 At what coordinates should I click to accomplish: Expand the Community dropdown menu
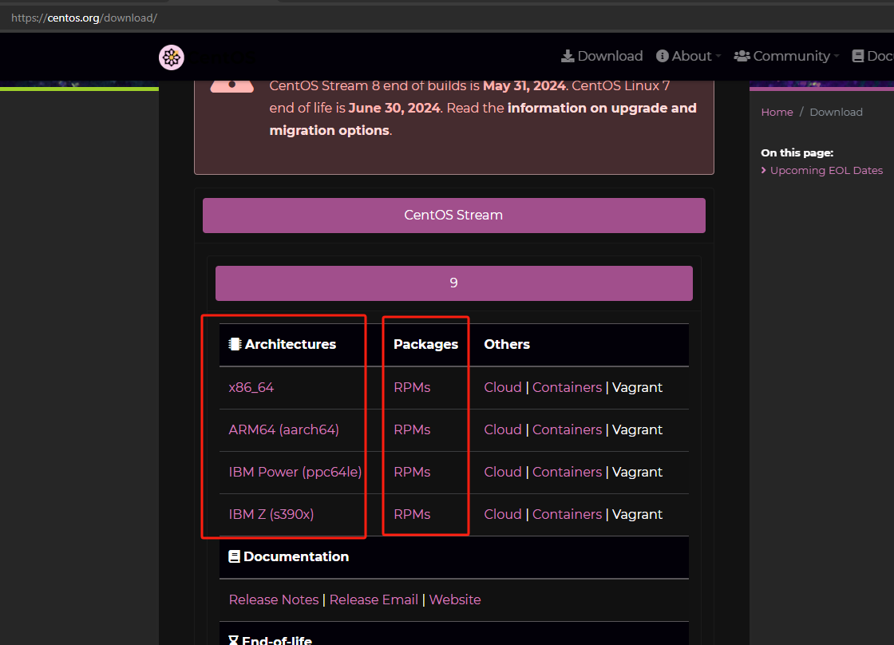[x=787, y=56]
